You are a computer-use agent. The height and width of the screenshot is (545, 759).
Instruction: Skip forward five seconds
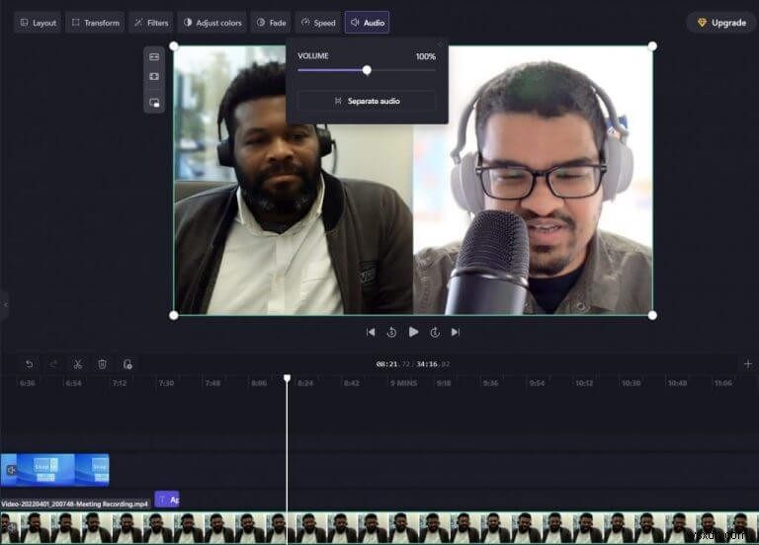(435, 332)
